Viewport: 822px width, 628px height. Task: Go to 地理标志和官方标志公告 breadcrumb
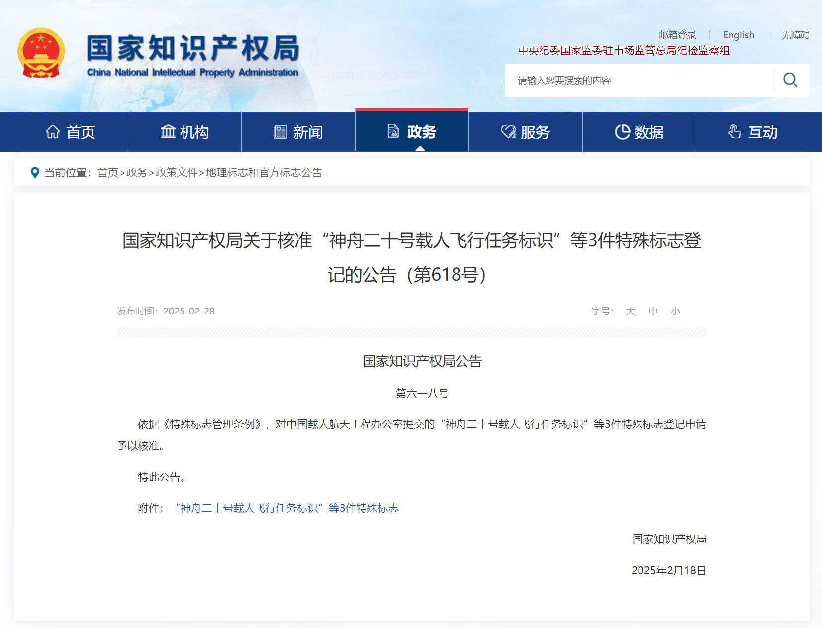[264, 172]
